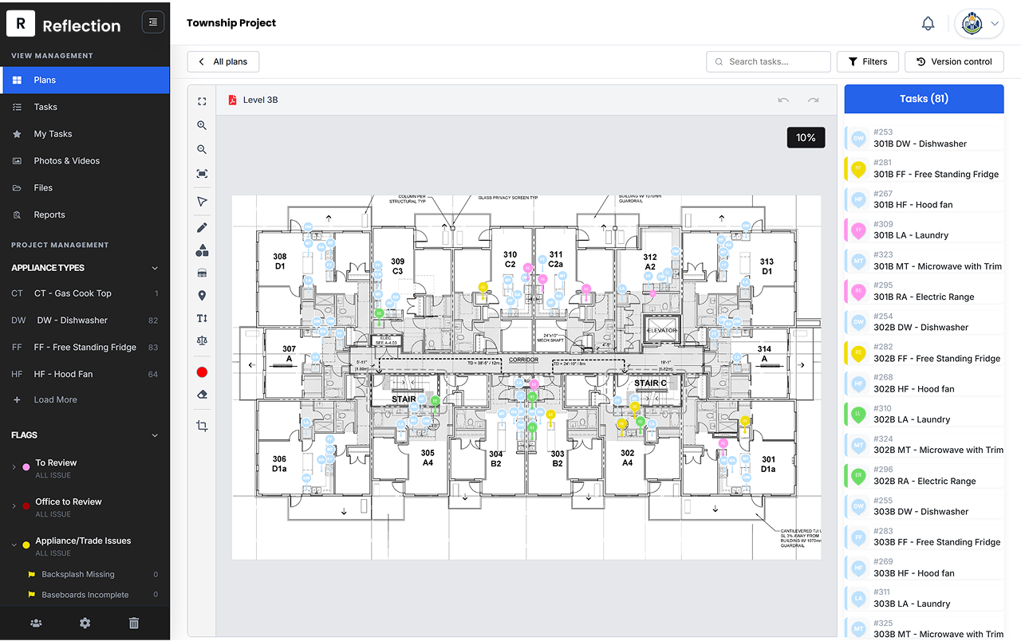Collapse the sidebar menu toggle
This screenshot has width=1021, height=641.
153,22
